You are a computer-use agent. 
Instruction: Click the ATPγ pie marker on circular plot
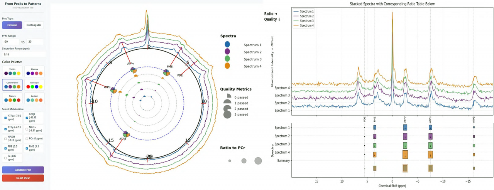[133, 70]
